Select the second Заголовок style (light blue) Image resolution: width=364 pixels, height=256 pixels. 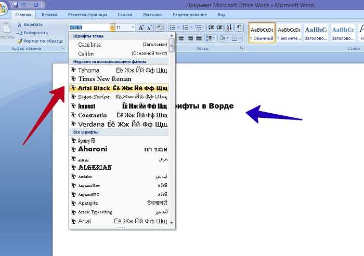[343, 33]
